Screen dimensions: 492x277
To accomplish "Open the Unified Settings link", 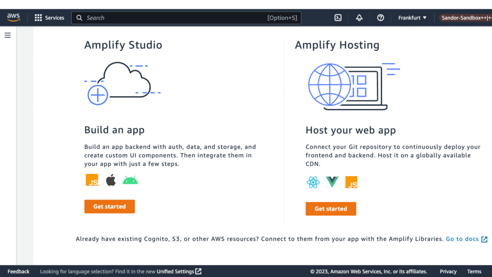I will pos(175,271).
